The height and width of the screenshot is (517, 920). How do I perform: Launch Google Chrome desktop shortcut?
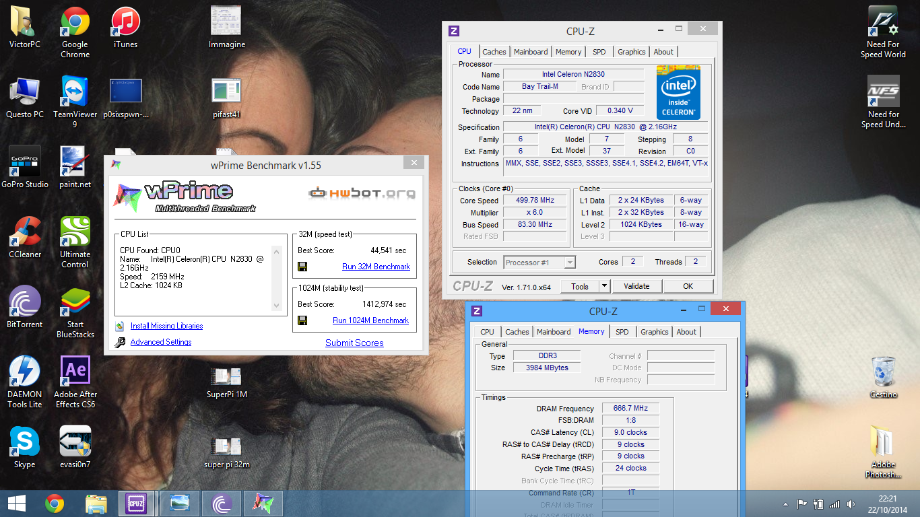(75, 32)
